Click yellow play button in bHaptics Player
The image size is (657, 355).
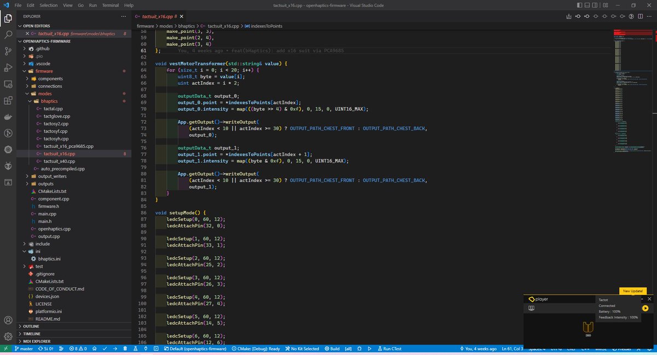(x=646, y=308)
